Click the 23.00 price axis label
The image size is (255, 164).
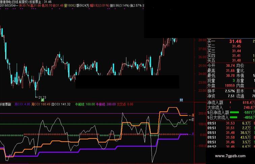[x=202, y=83]
